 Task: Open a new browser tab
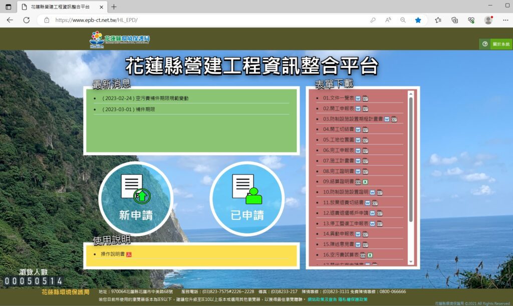[x=114, y=6]
